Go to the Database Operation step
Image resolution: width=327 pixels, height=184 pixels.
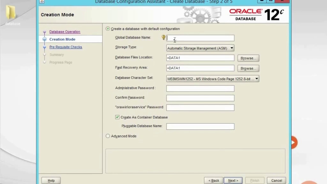[x=65, y=32]
